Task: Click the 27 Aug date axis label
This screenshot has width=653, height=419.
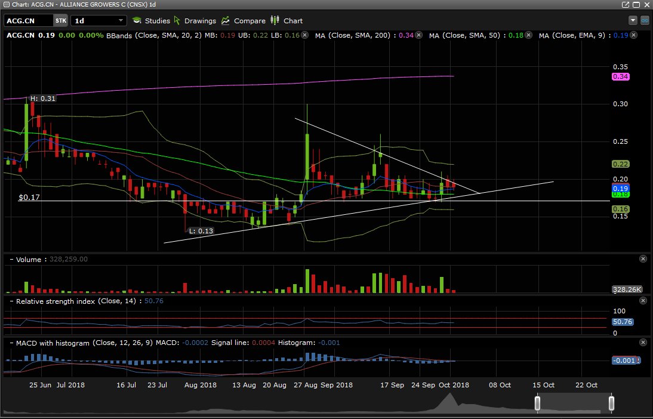Action: click(305, 385)
